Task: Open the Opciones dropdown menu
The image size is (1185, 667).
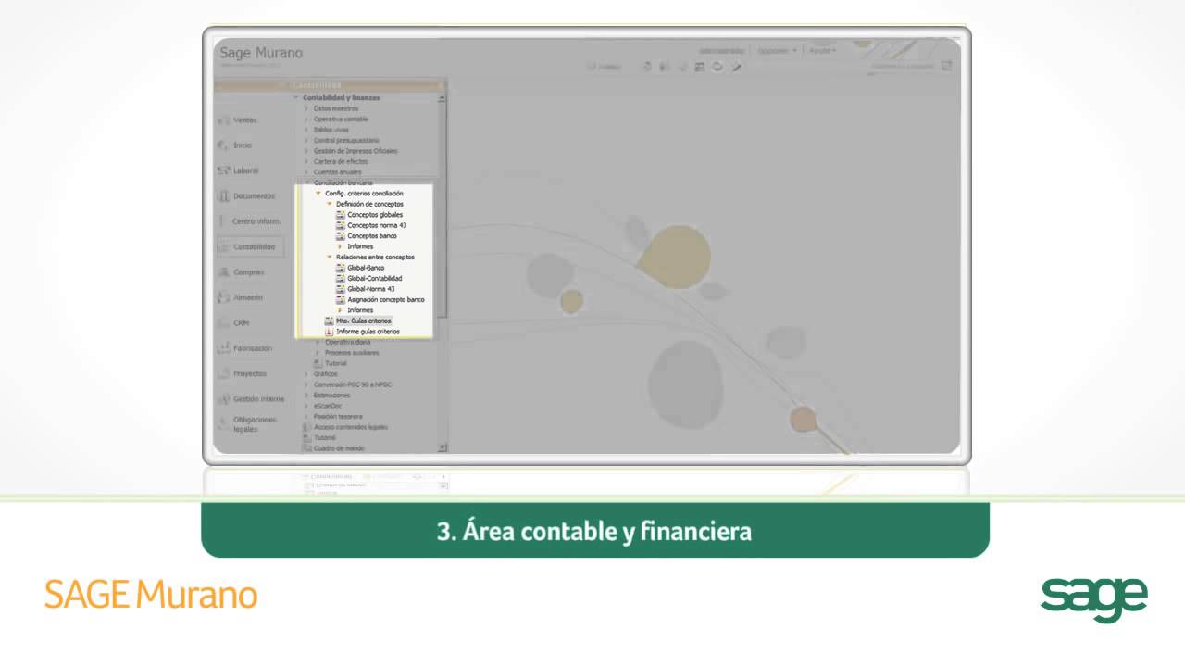Action: 778,50
